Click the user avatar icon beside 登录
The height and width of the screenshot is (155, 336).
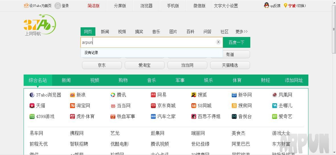[x=58, y=6]
